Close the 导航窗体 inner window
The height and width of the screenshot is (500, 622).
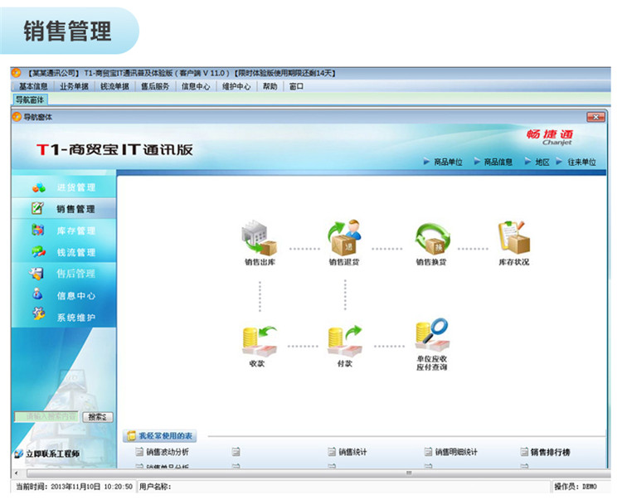595,117
